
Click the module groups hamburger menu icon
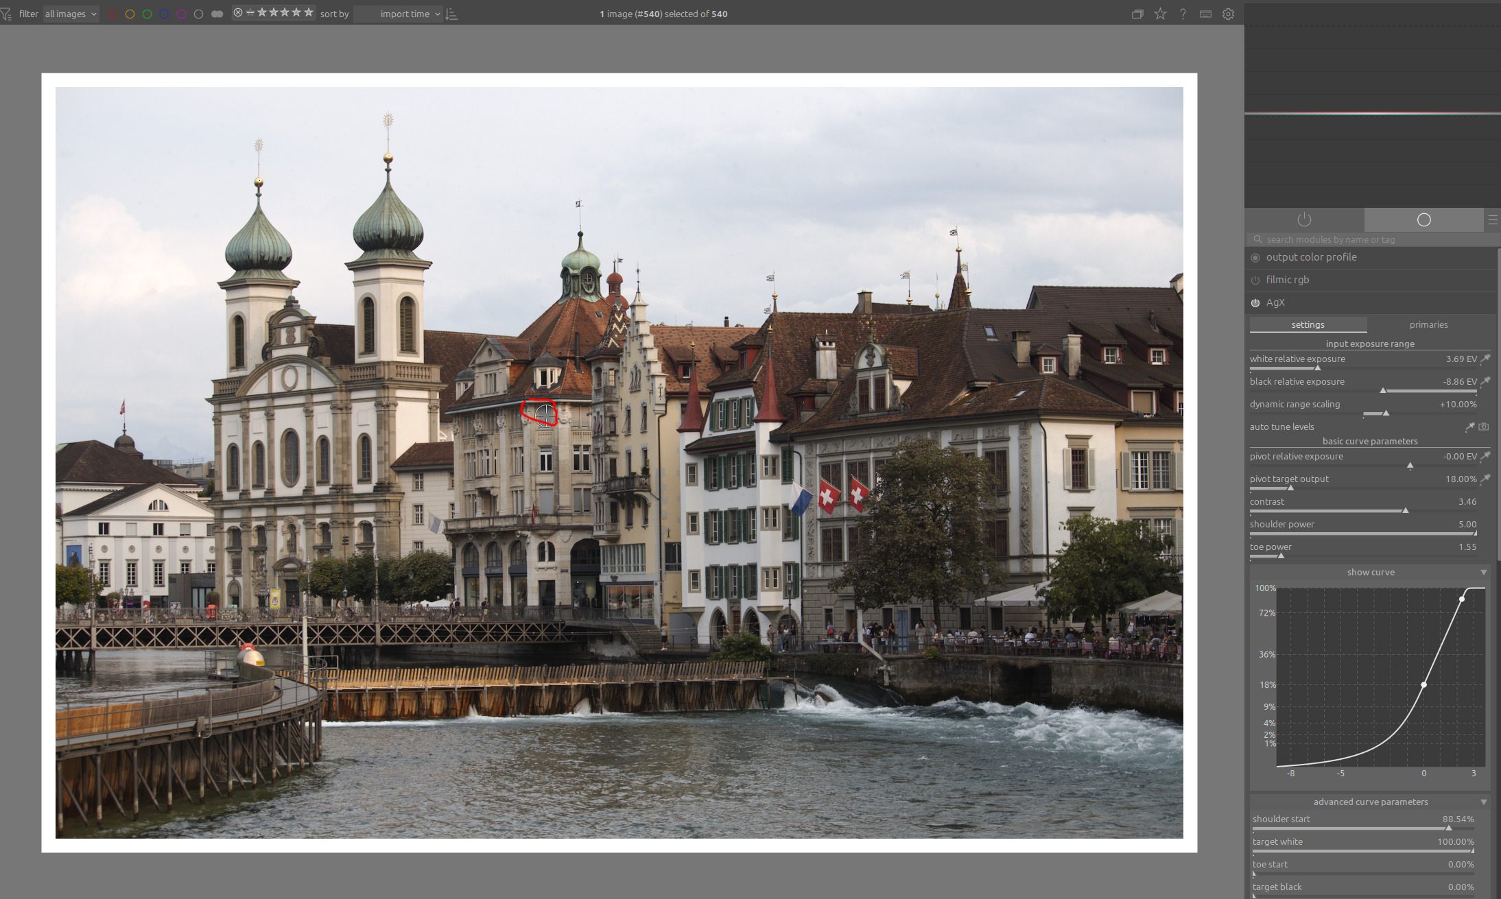coord(1492,219)
